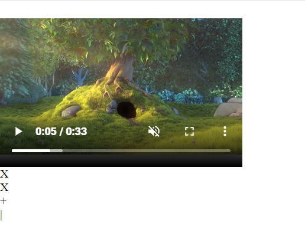Enter fullscreen mode via the corner-brackets icon

coord(189,132)
